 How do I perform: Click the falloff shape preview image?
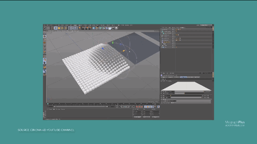pos(186,86)
